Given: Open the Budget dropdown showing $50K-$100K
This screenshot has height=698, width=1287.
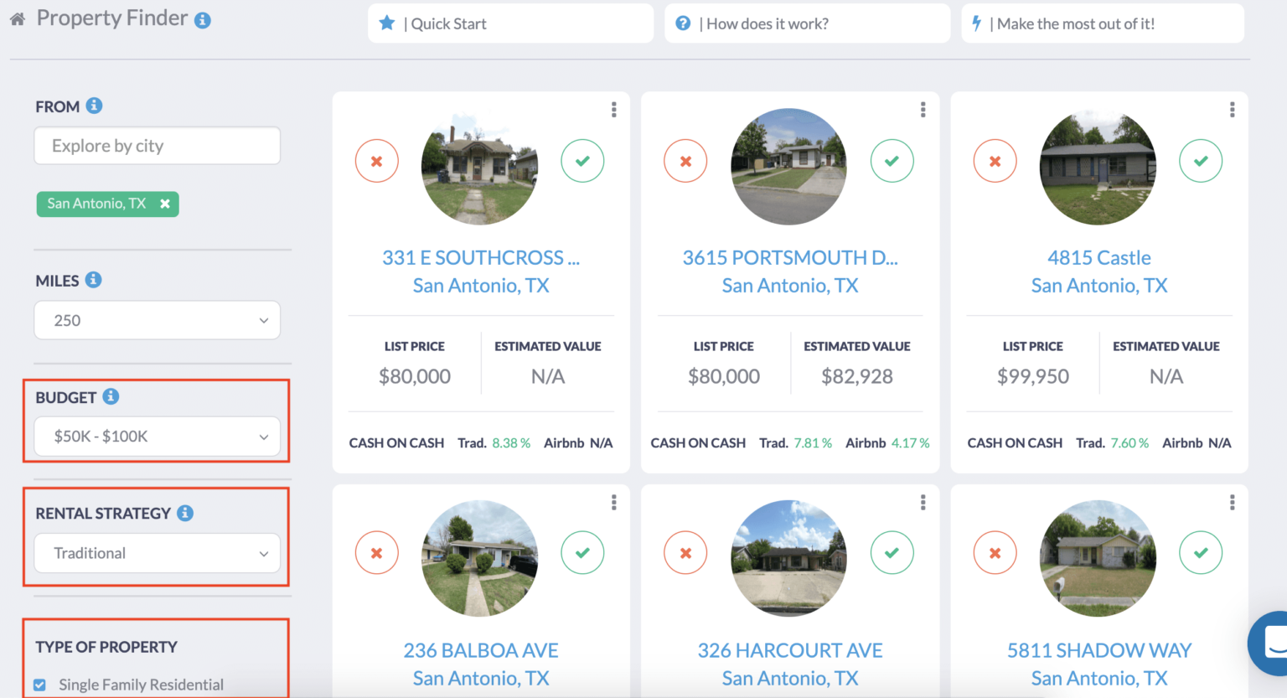Looking at the screenshot, I should point(157,436).
